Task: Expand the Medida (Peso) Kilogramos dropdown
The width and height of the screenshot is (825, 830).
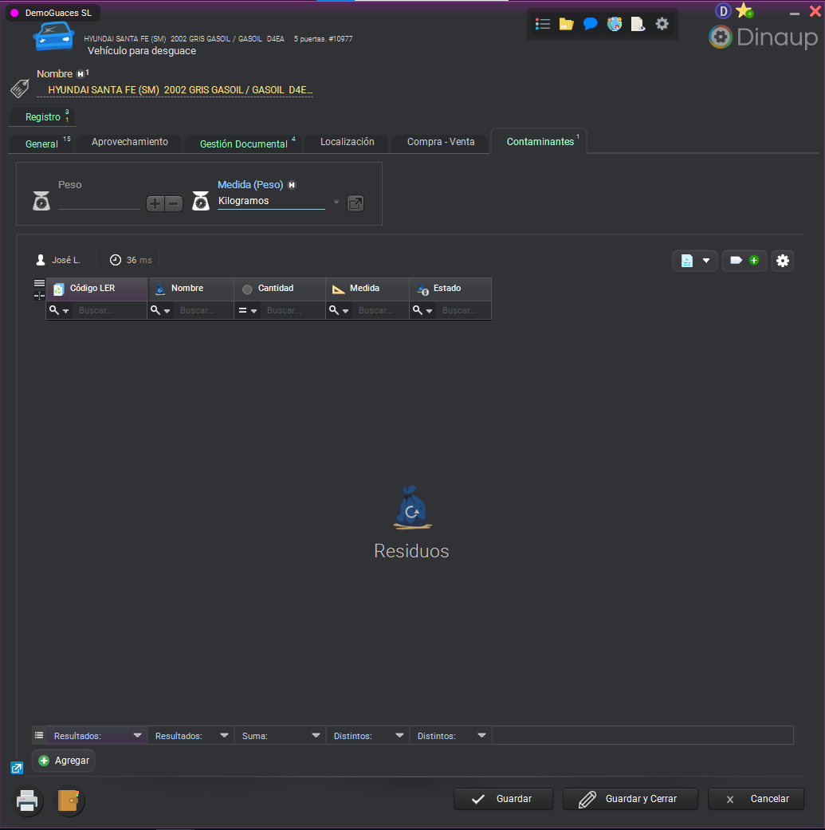Action: tap(336, 203)
